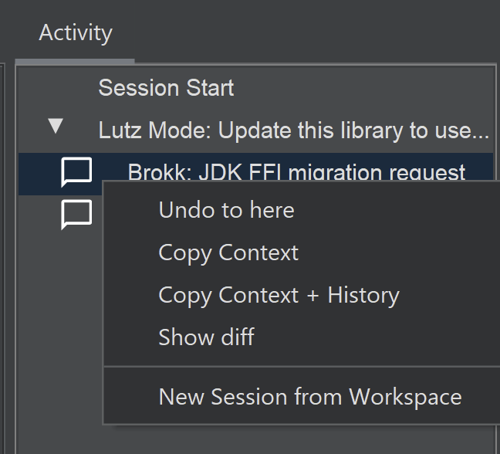Image resolution: width=500 pixels, height=454 pixels.
Task: Click the chat bubble icon beside Brokk entry
Action: [x=76, y=172]
